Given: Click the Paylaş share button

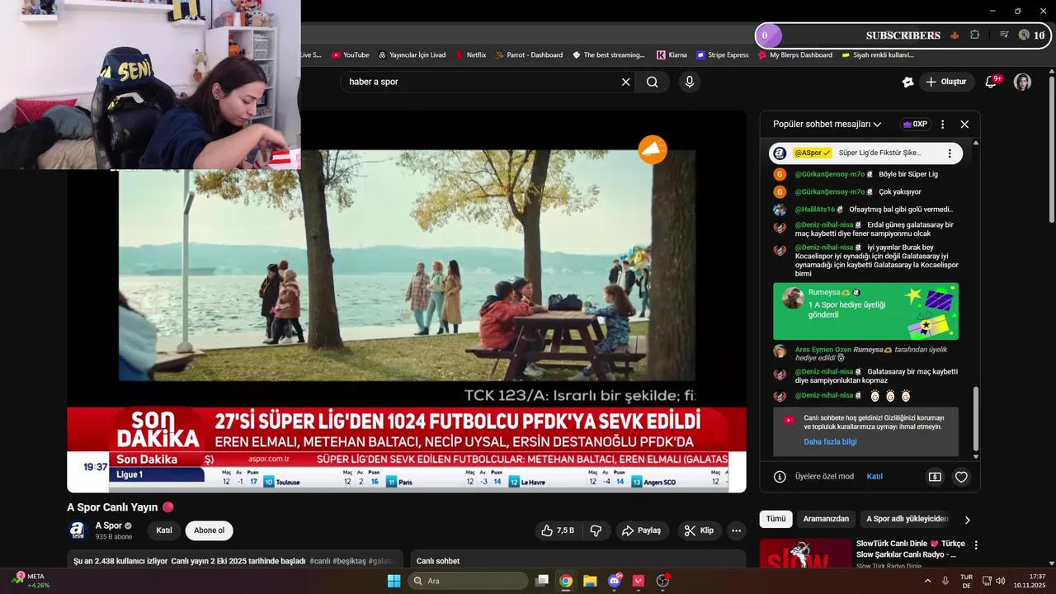Looking at the screenshot, I should 641,530.
